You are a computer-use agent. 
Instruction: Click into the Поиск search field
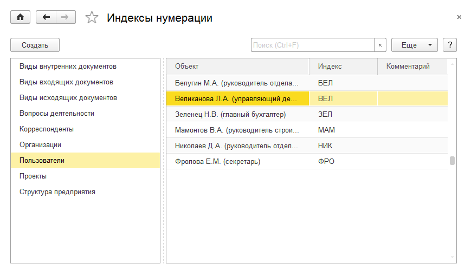(x=312, y=45)
